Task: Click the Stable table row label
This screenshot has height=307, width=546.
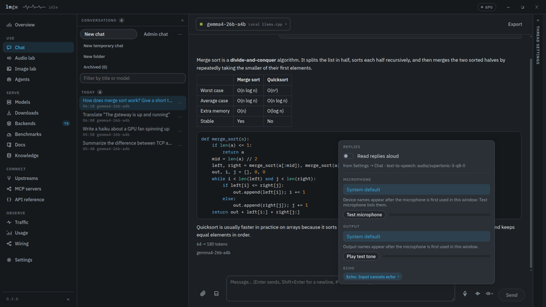Action: point(215,121)
